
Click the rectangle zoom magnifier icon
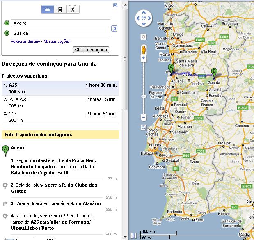pos(144,127)
